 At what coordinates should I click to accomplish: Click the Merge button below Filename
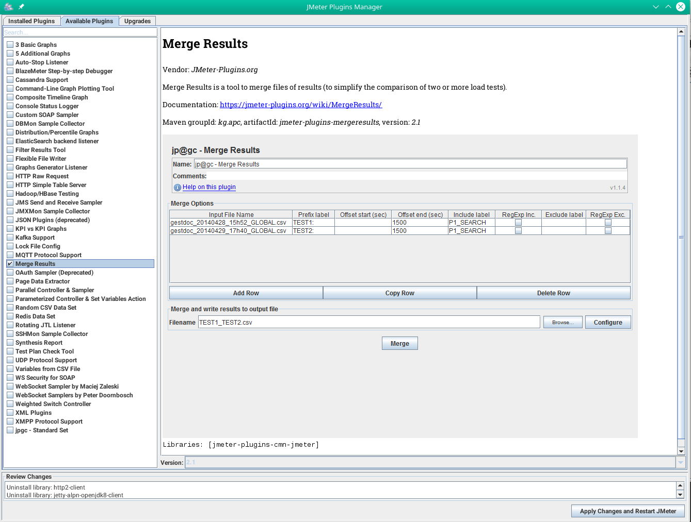click(400, 344)
